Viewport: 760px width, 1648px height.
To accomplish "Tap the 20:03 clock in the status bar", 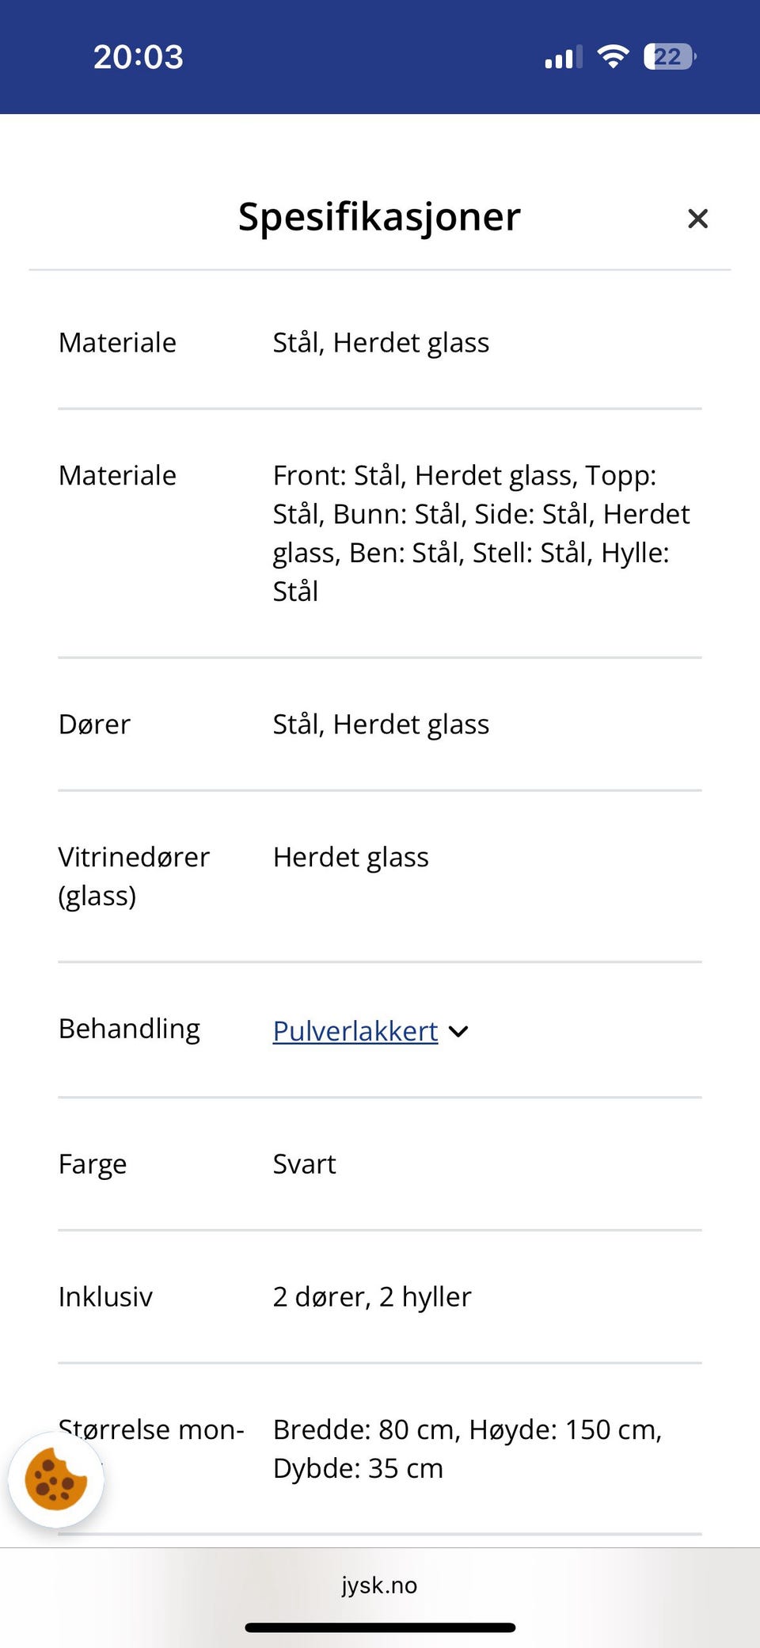I will tap(138, 55).
